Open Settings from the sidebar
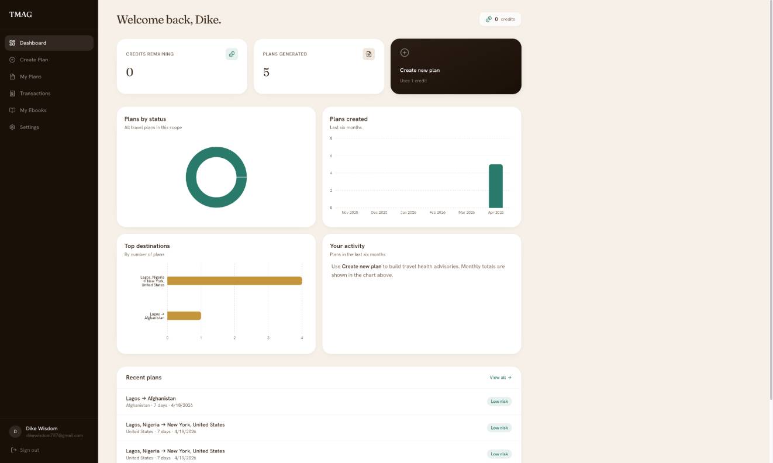Viewport: 773px width, 463px height. coord(49,127)
